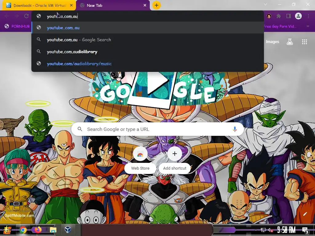Customize this page pencil icon

pyautogui.click(x=305, y=214)
